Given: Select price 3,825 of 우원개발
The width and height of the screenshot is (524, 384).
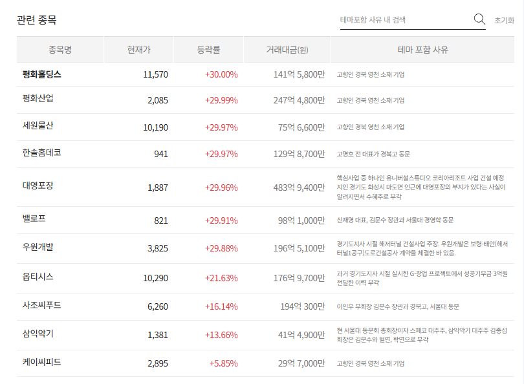Looking at the screenshot, I should (x=158, y=248).
